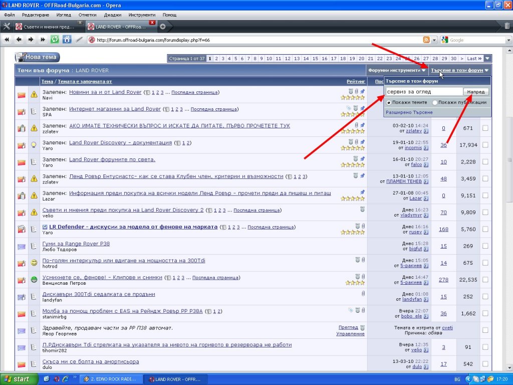Click the forum search text field
Screen dimensions: 513x385
(x=424, y=92)
